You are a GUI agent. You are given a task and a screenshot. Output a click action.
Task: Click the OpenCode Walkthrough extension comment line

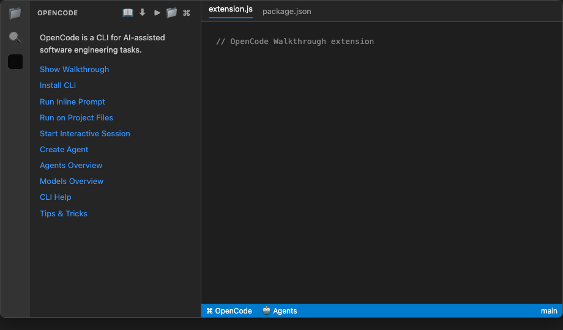pos(295,42)
